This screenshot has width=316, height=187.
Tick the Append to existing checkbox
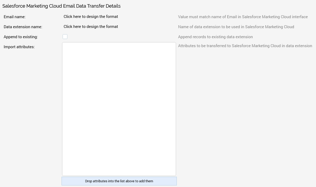(x=65, y=37)
